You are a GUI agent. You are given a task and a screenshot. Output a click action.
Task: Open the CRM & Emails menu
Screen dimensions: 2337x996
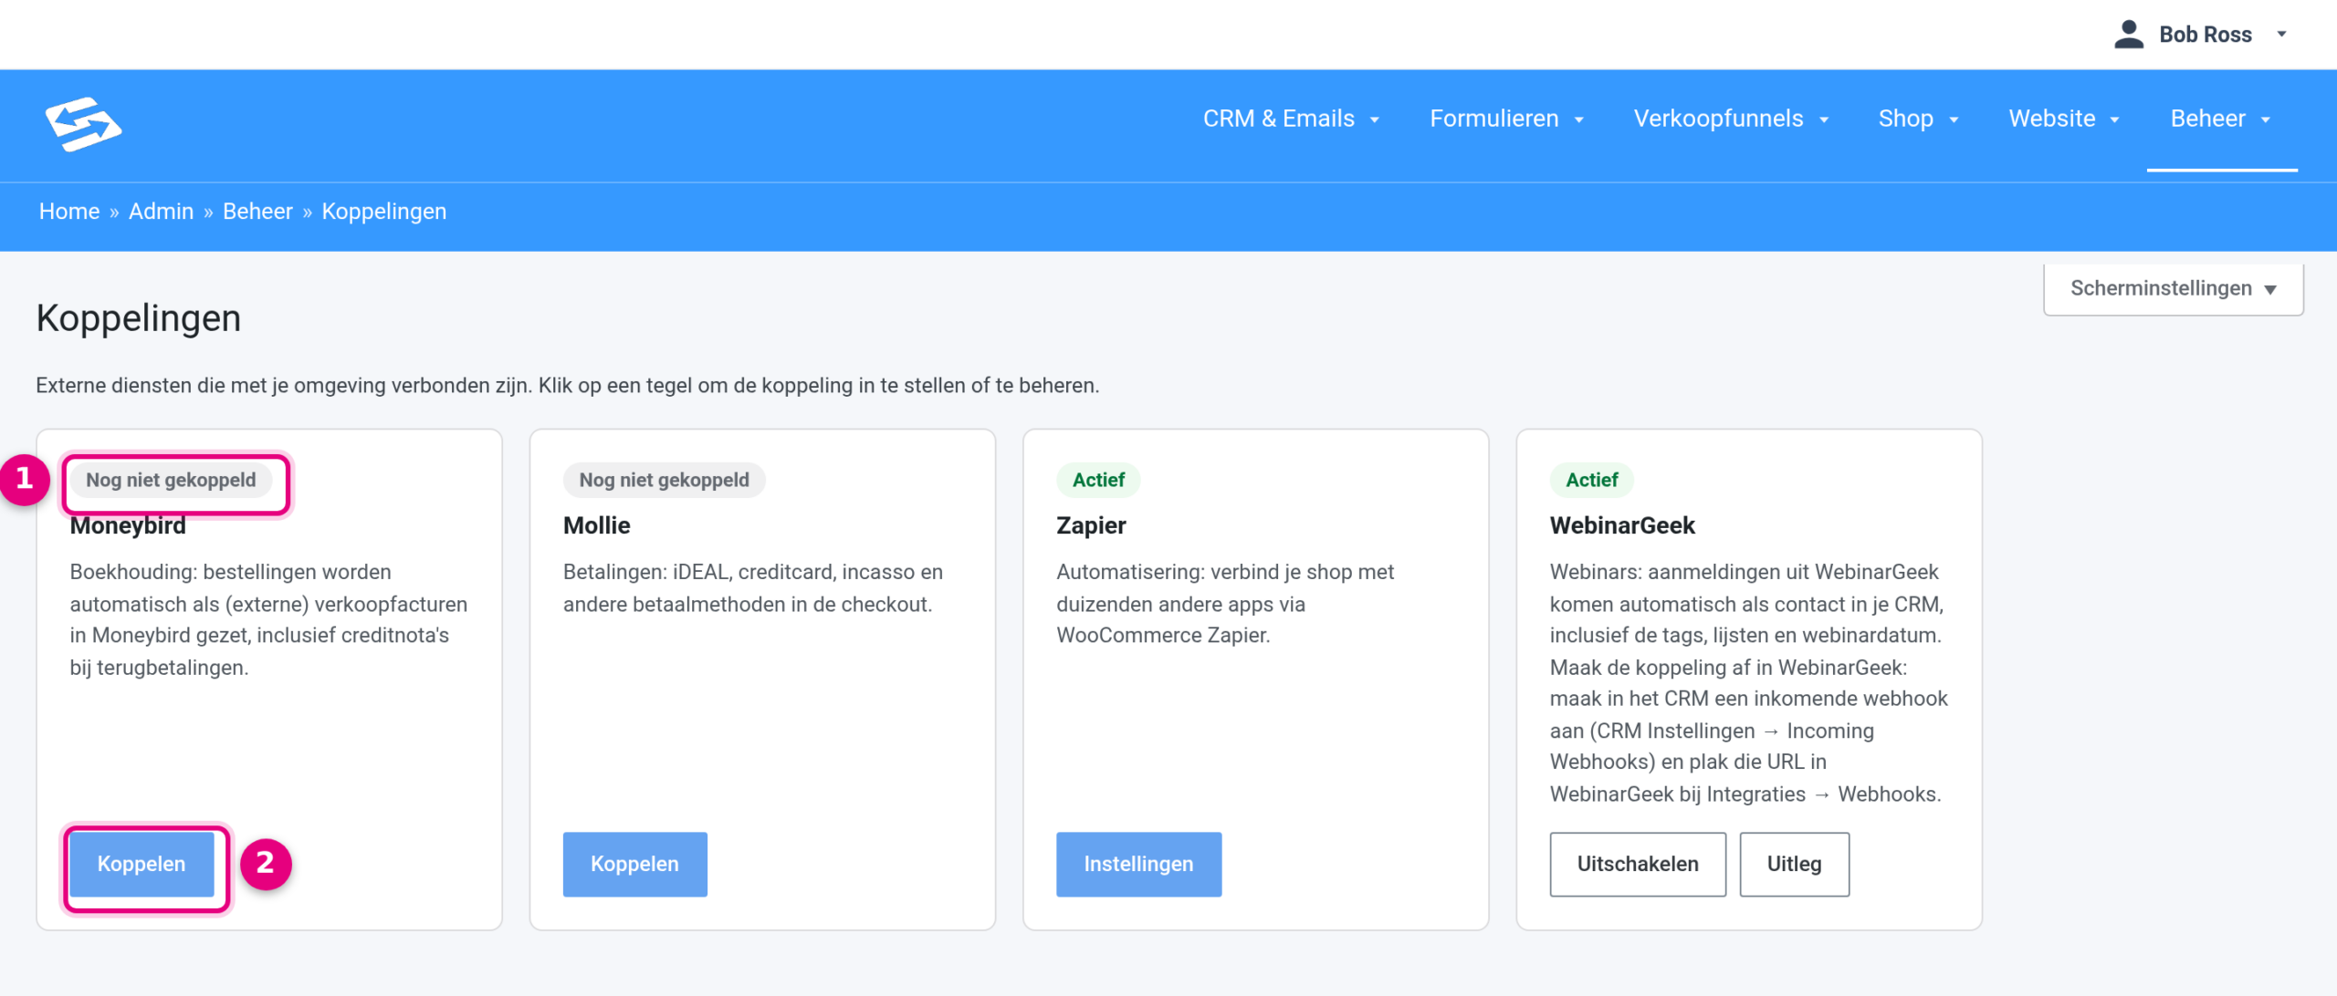1291,119
